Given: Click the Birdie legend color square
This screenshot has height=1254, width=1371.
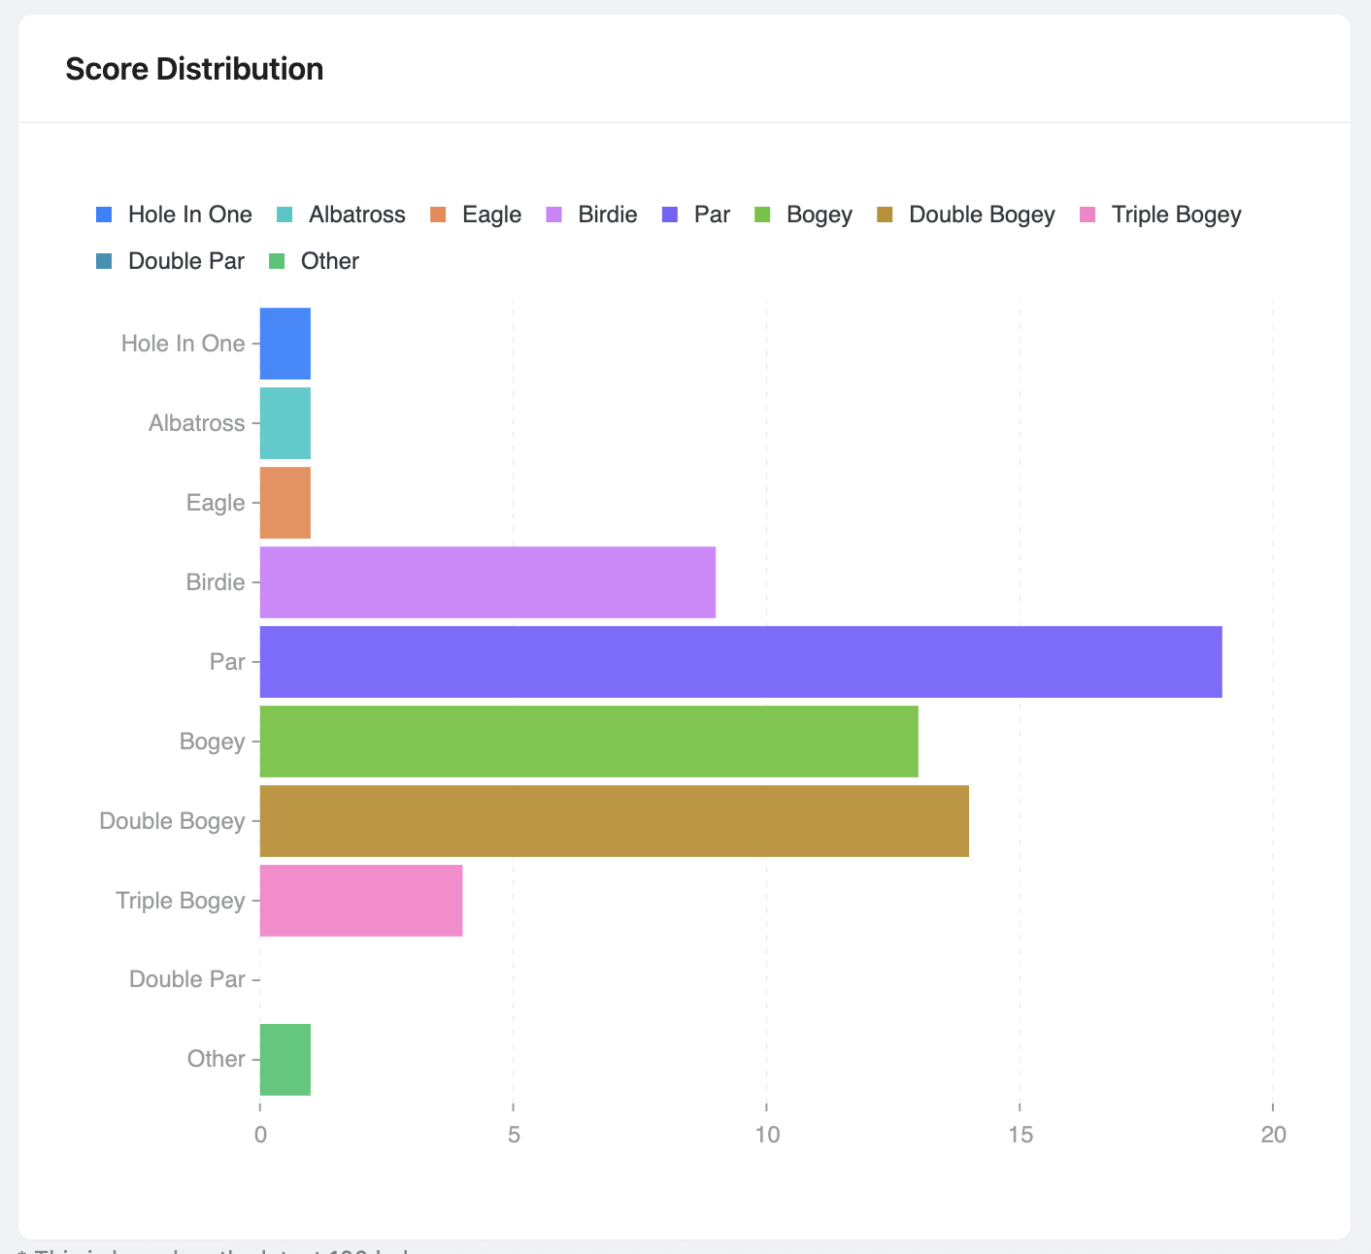Looking at the screenshot, I should click(553, 214).
